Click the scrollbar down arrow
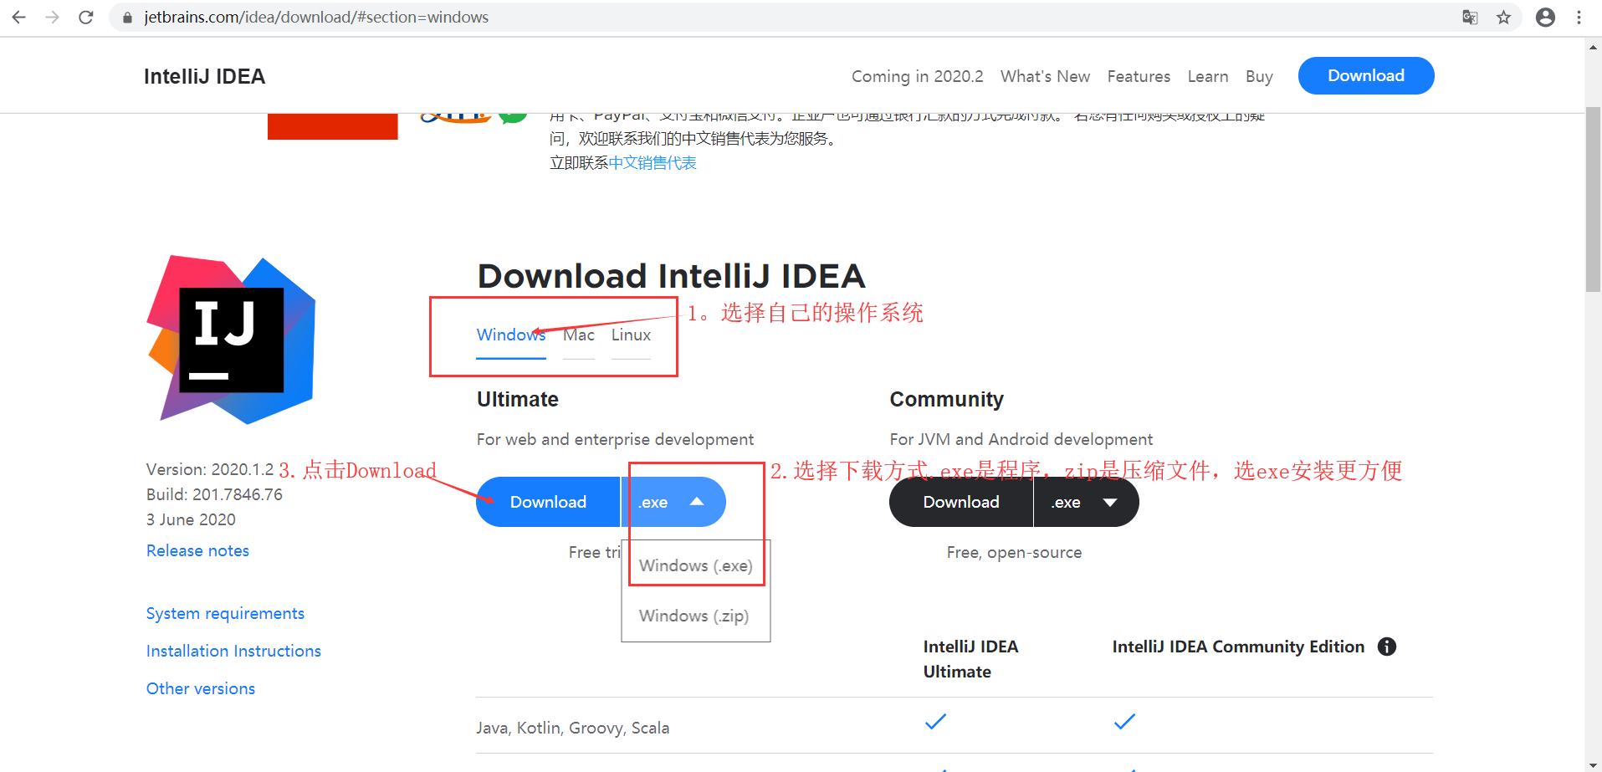Viewport: 1602px width, 772px height. [x=1594, y=764]
